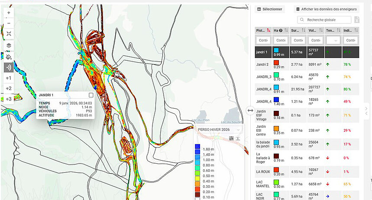Sort the table by Piste column

pos(263,30)
